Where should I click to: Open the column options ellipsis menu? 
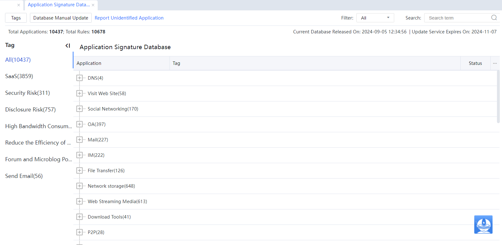(495, 63)
